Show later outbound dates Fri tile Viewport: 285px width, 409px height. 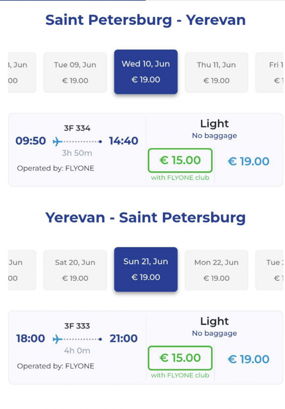click(270, 72)
